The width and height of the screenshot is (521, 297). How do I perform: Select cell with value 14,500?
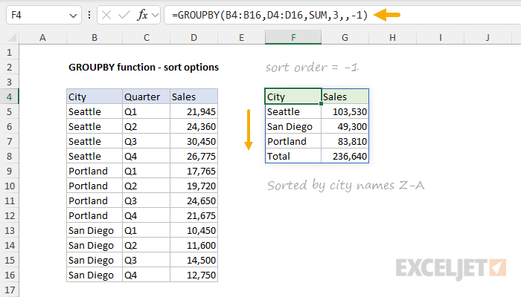point(194,260)
